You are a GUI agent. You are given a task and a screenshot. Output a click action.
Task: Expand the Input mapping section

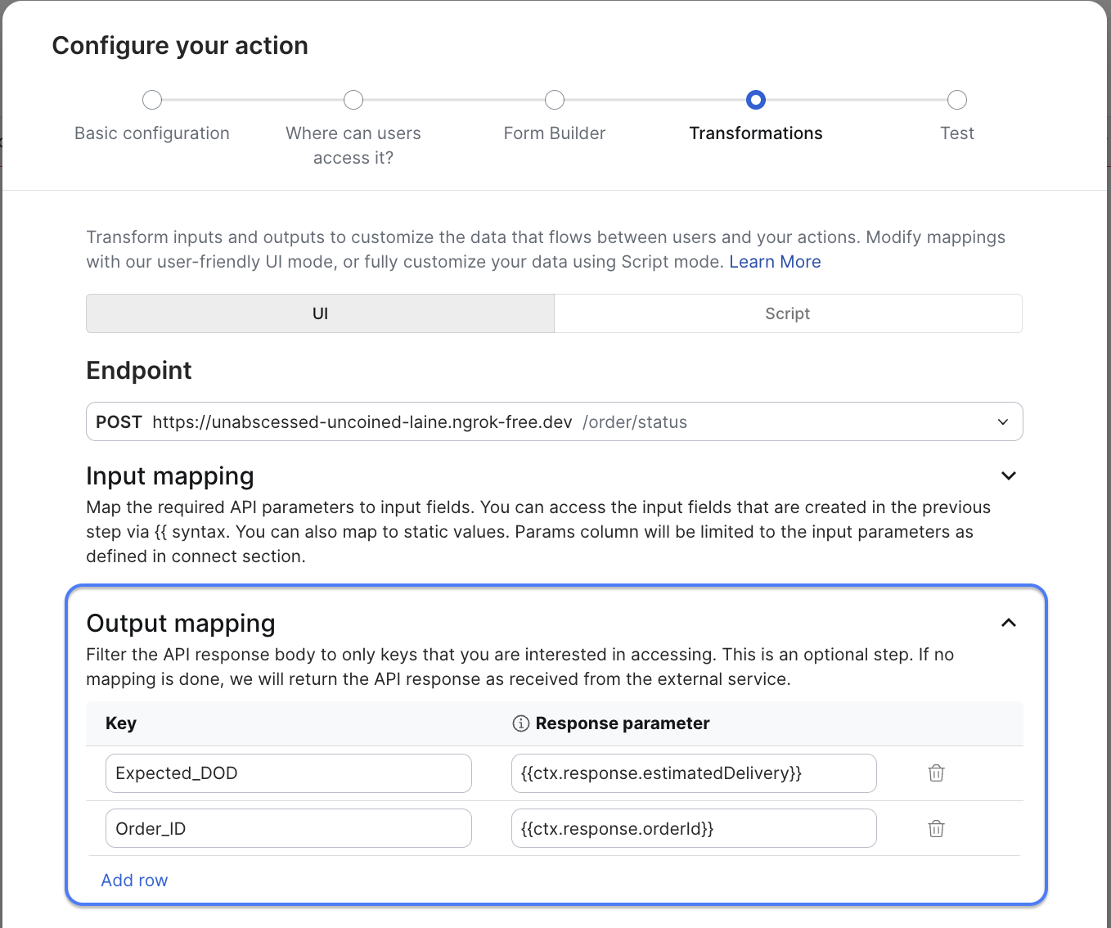coord(1009,475)
